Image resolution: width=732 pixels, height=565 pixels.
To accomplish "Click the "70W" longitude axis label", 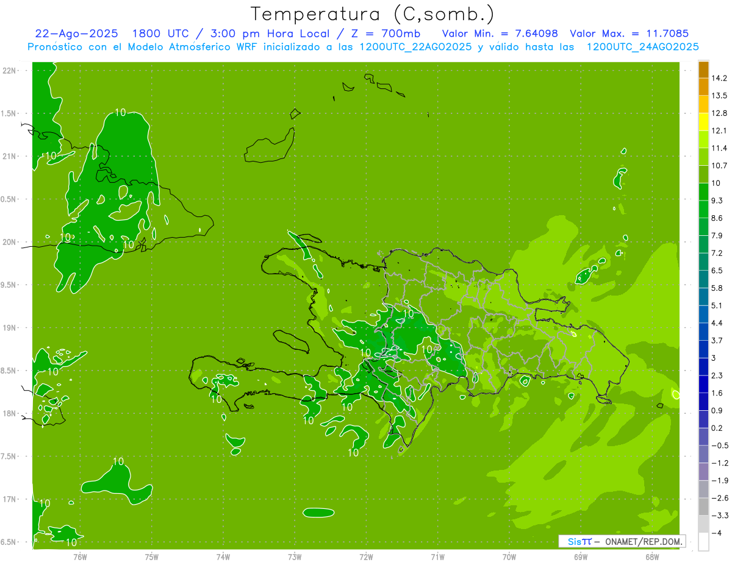I will [509, 557].
